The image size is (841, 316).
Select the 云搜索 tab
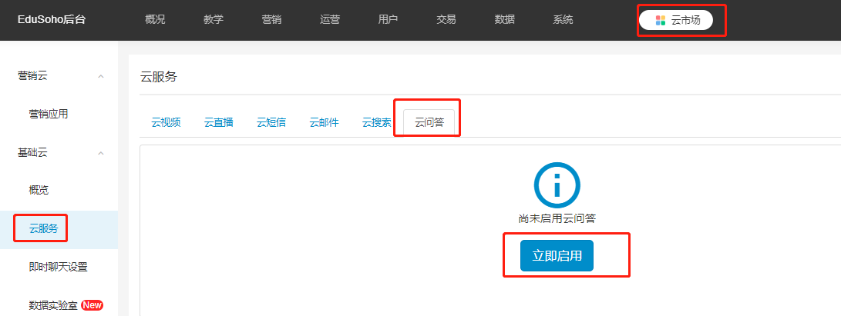(377, 122)
